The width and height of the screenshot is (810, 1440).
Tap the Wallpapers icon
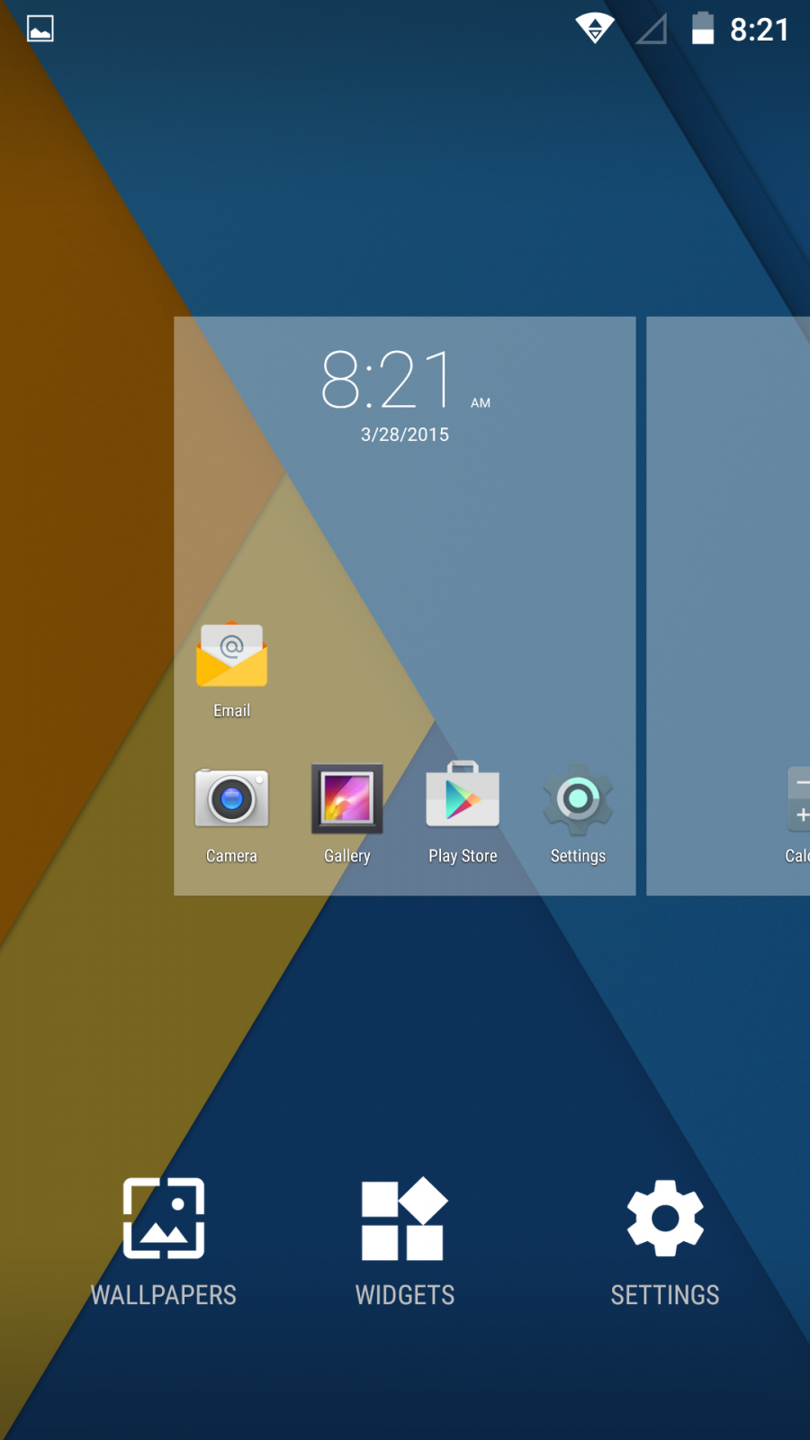tap(164, 1218)
